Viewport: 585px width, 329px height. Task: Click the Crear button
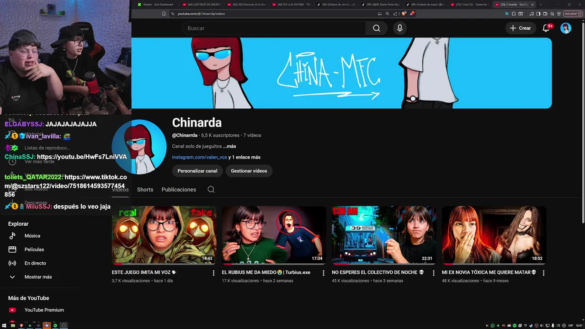521,28
